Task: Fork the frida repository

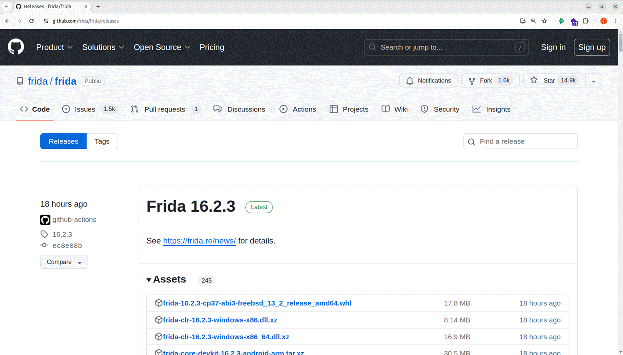Action: pyautogui.click(x=490, y=81)
